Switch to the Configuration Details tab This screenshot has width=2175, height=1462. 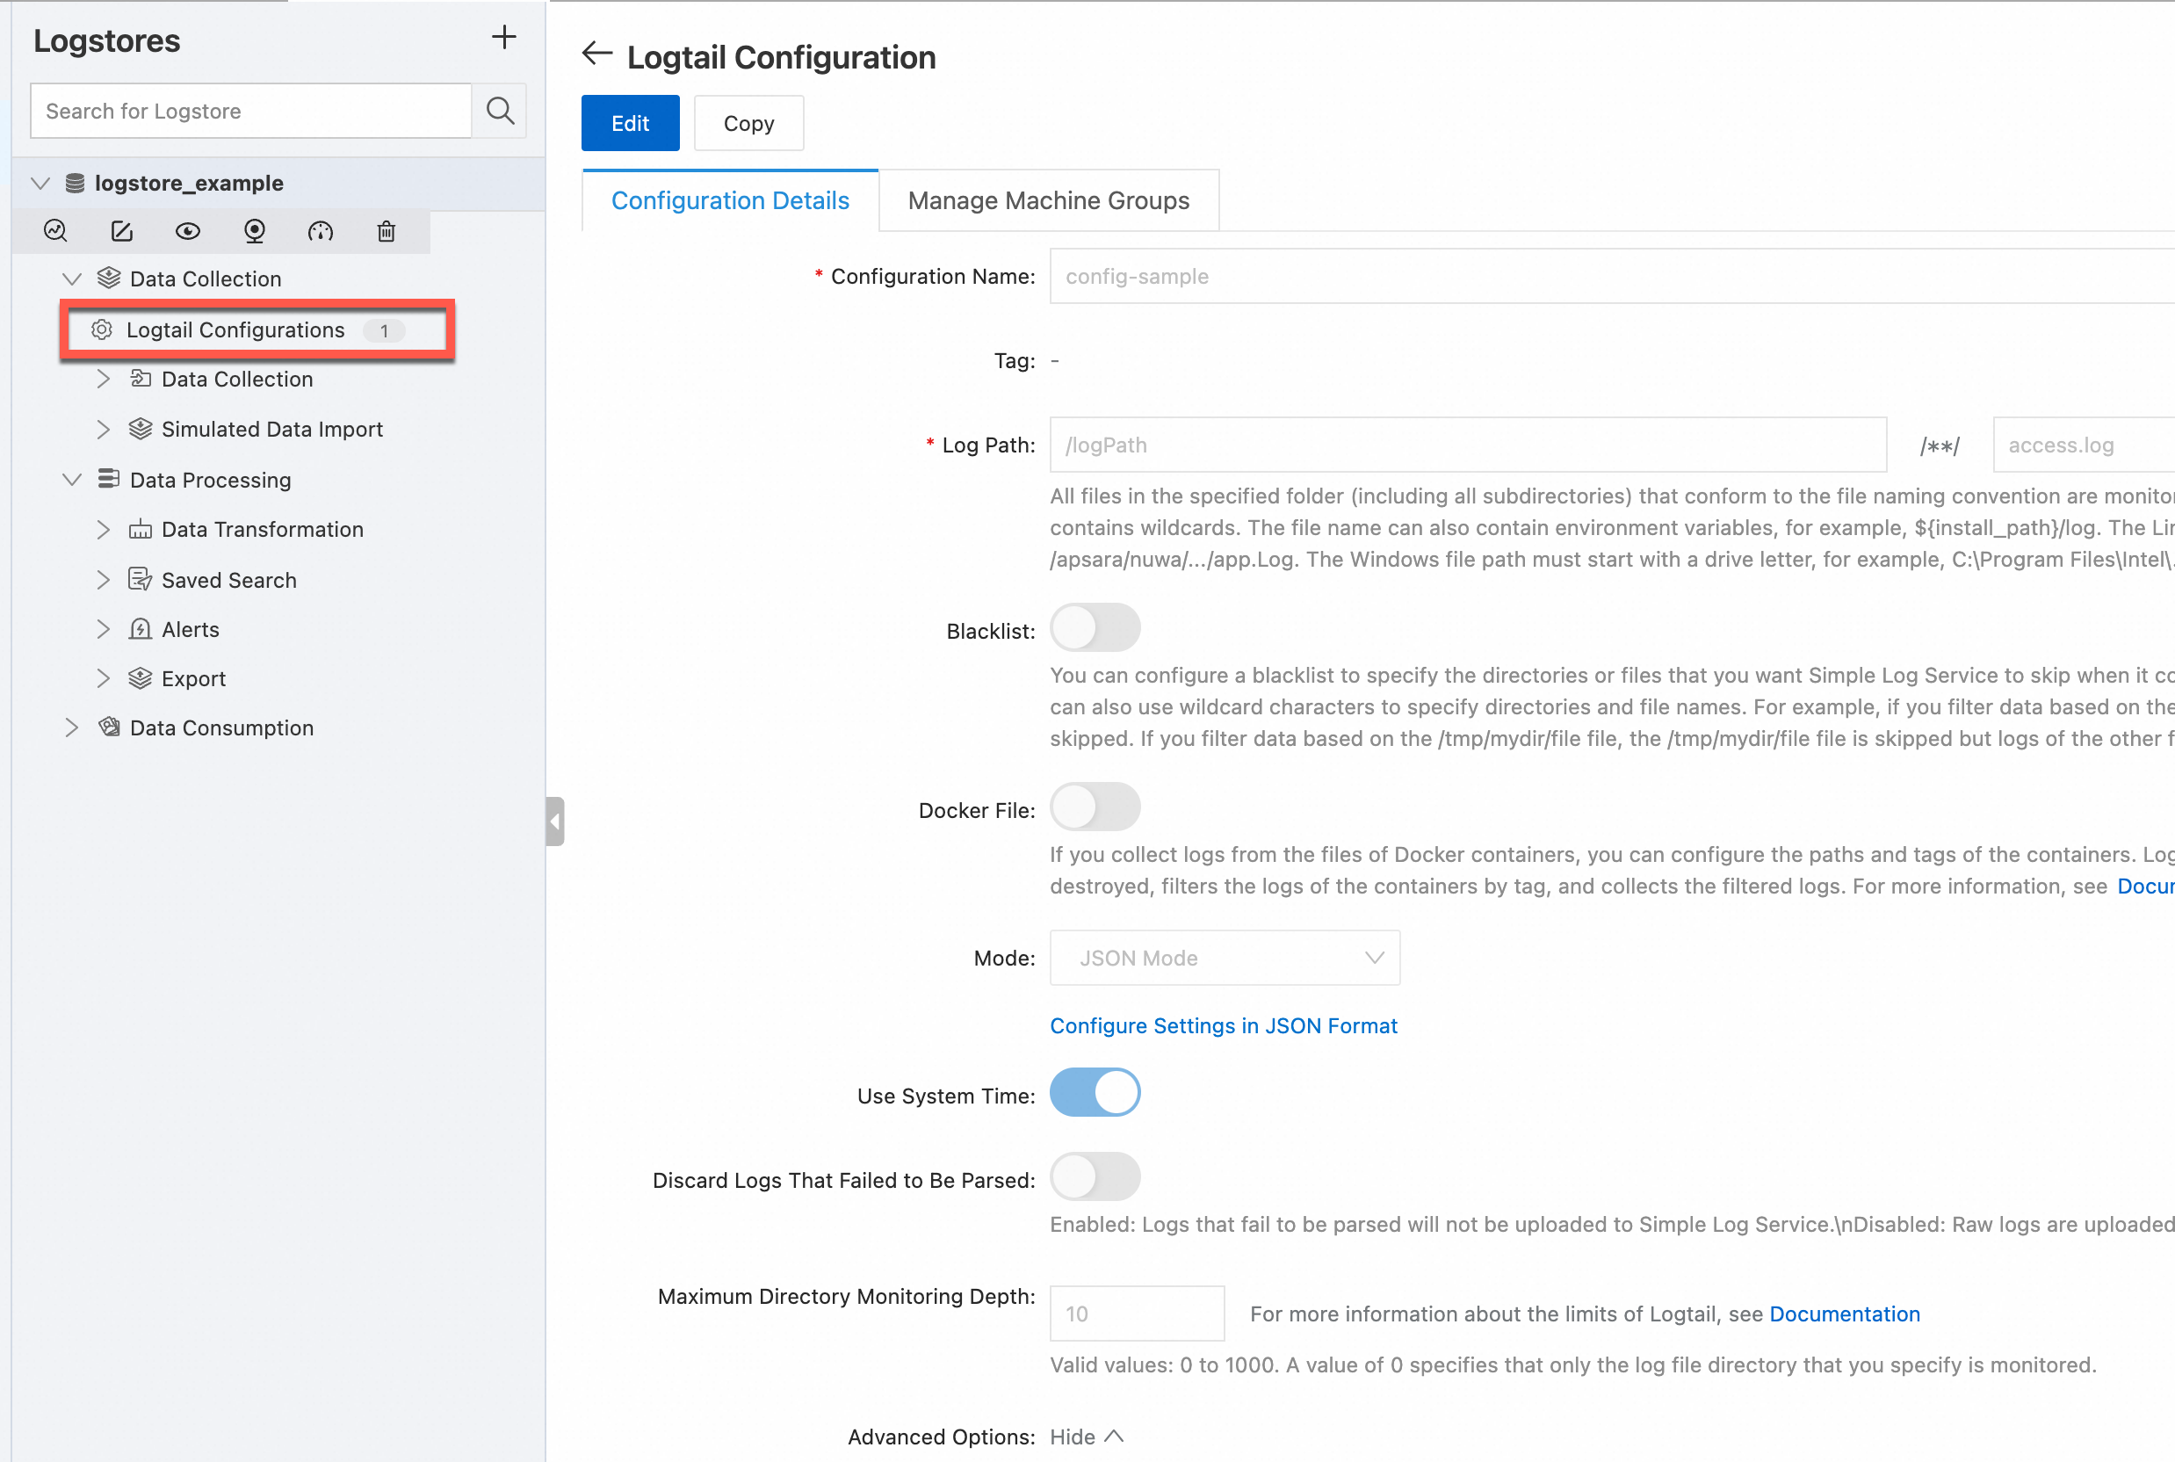730,200
